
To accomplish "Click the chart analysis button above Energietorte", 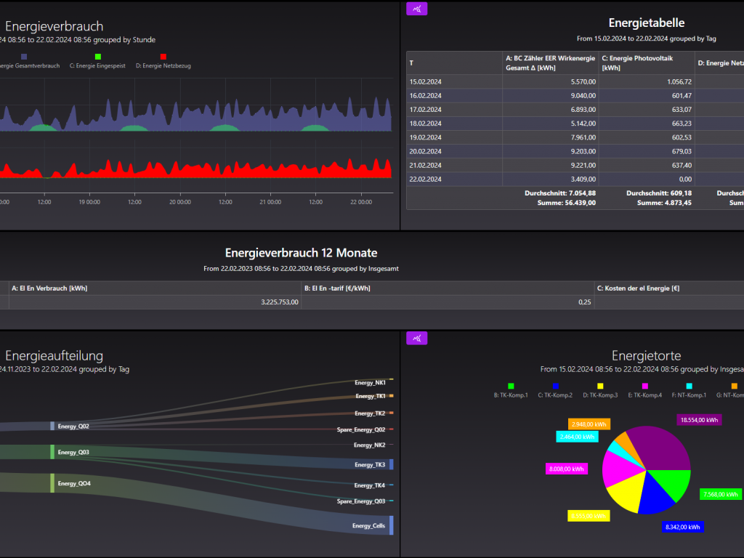I will tap(417, 338).
